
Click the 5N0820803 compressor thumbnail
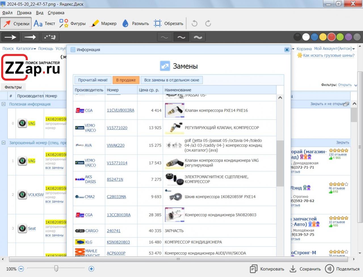[x=174, y=215]
